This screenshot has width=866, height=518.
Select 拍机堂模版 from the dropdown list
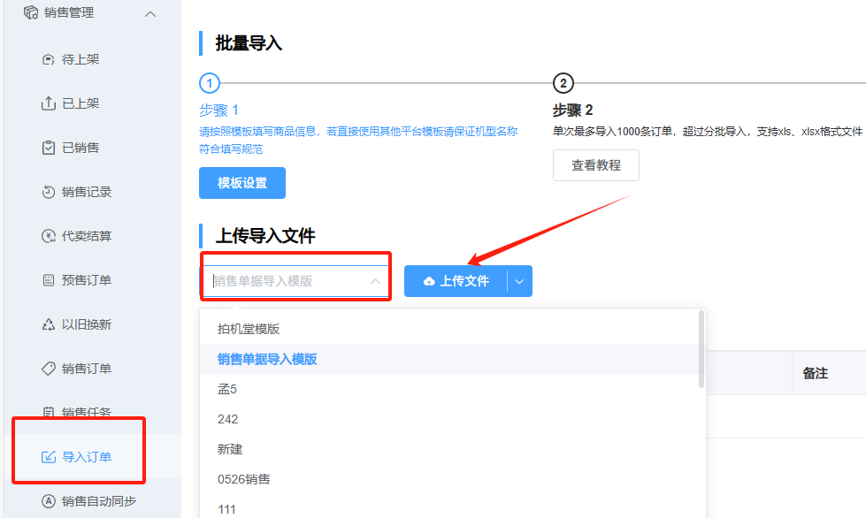(x=249, y=329)
